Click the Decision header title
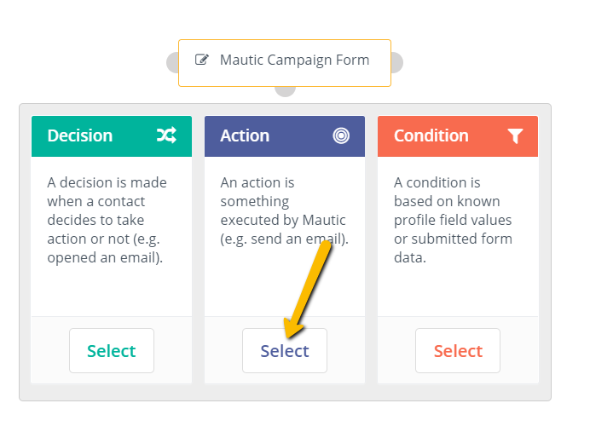Viewport: 590px width, 432px height. [x=80, y=135]
